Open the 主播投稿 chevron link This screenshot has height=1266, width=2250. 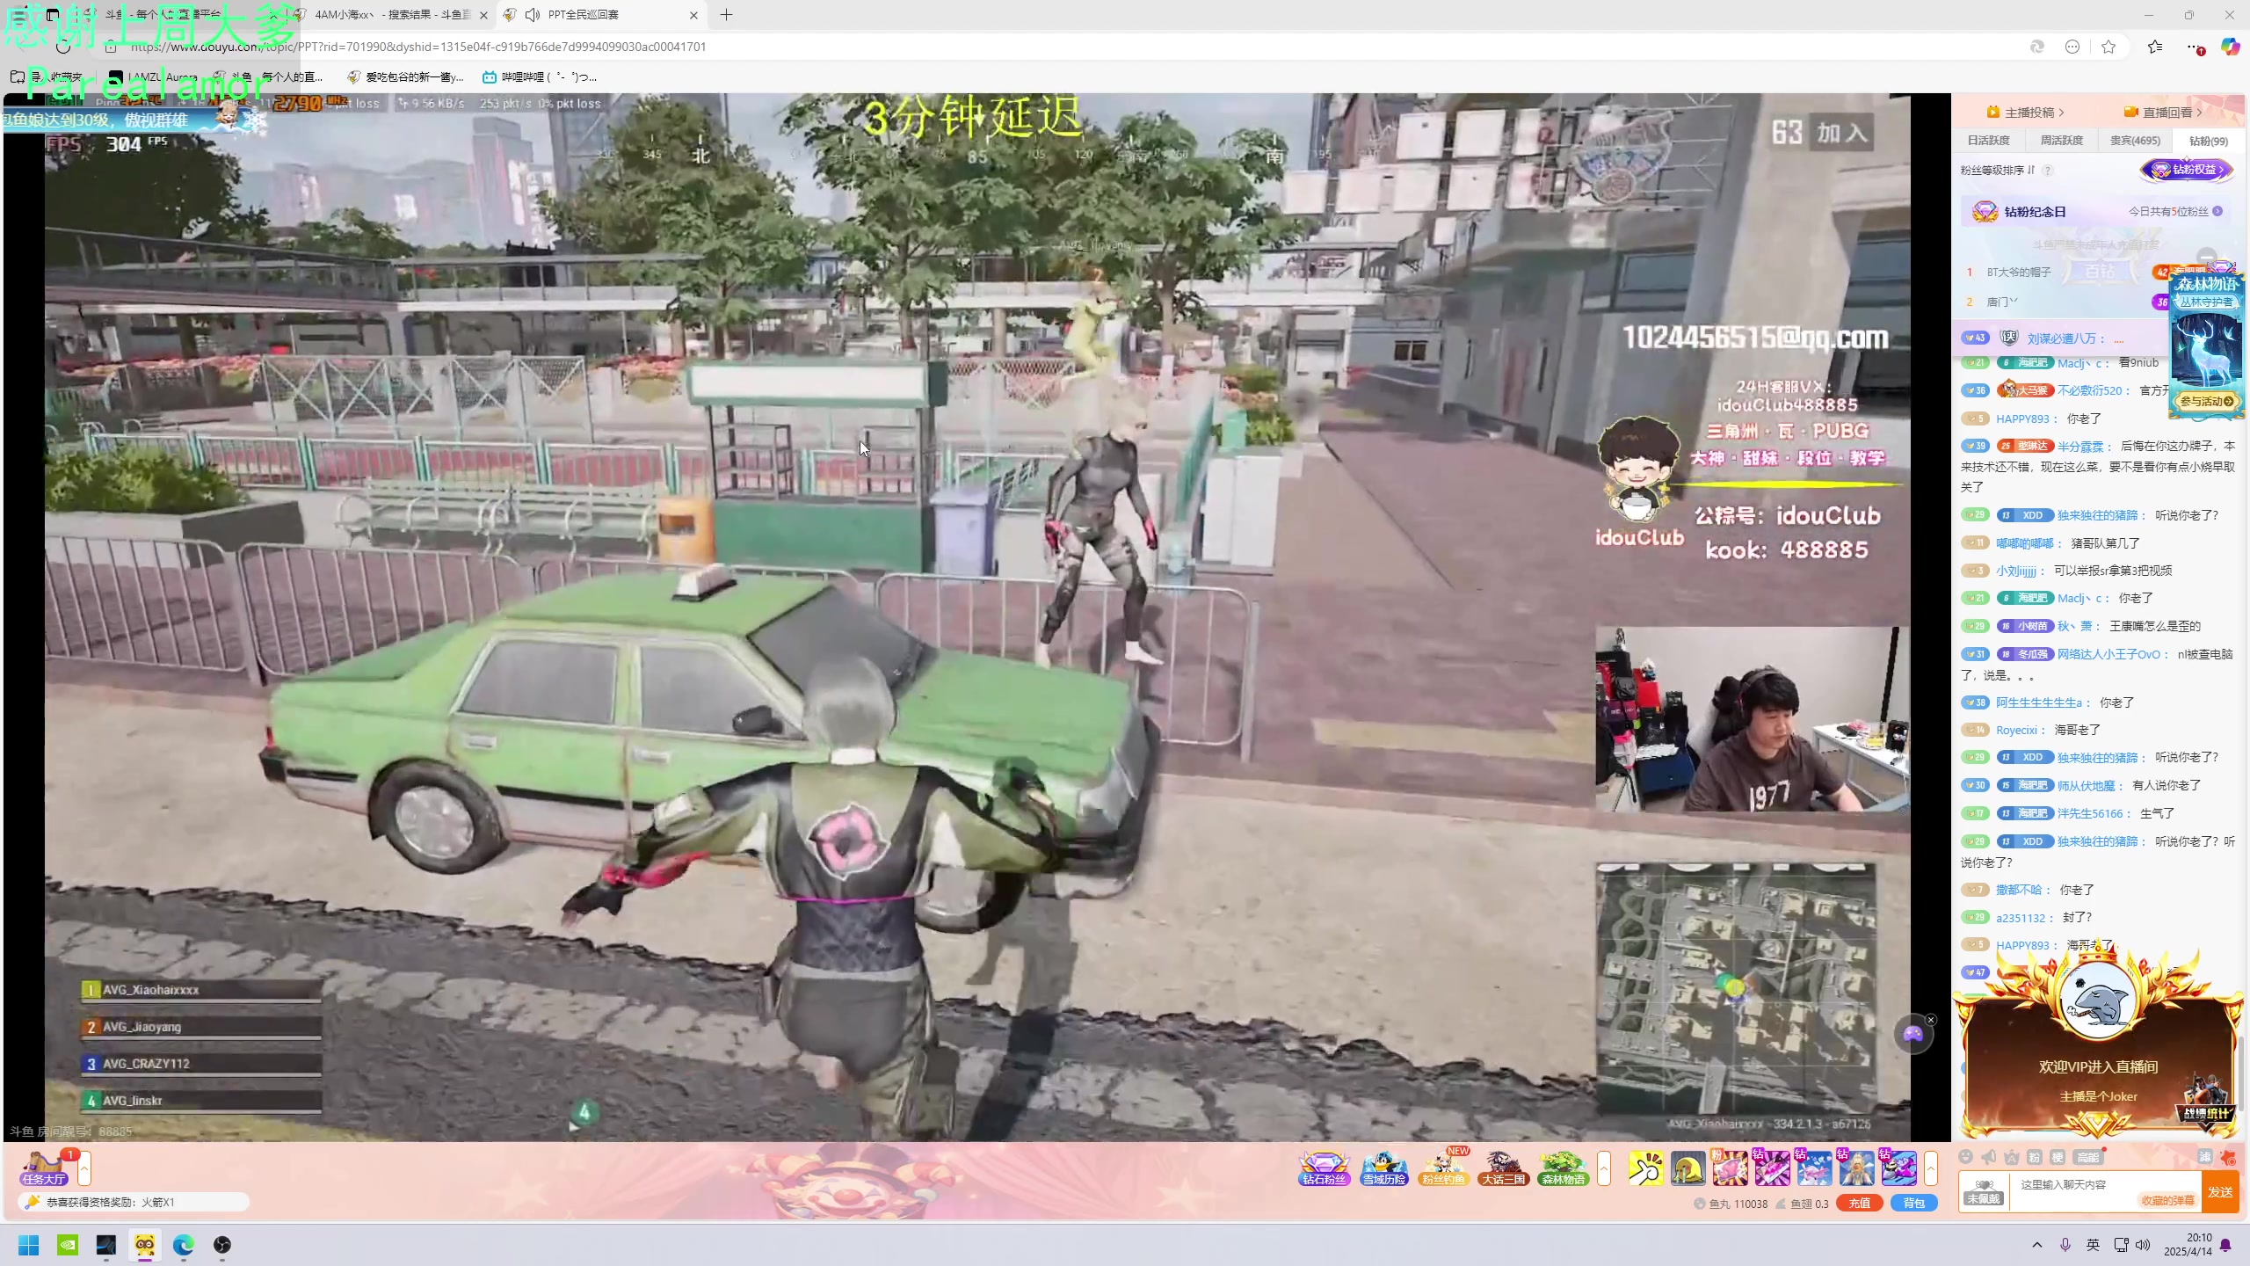click(x=2026, y=113)
